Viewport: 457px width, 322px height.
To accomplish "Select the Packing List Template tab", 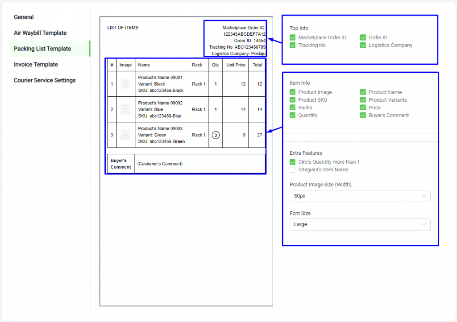I will coord(42,49).
